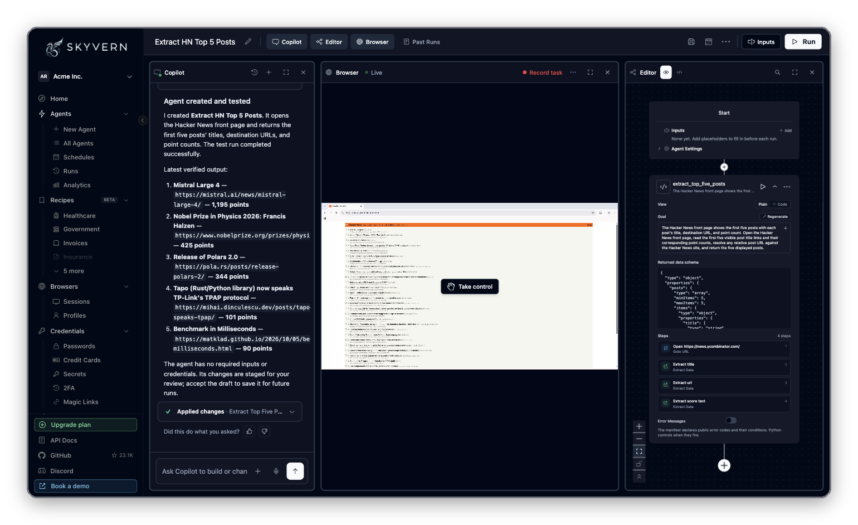Toggle the Copilot panel tab in header

[x=287, y=42]
